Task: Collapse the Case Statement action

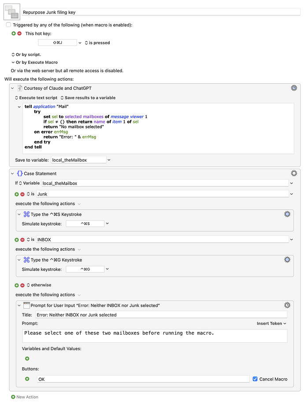Action: click(13, 173)
